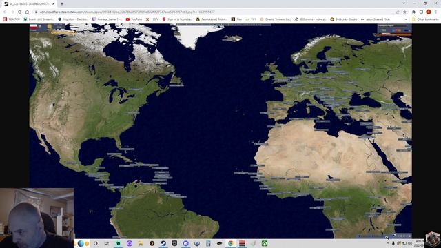
Task: Expand the tab search chevron
Action: click(x=404, y=3)
